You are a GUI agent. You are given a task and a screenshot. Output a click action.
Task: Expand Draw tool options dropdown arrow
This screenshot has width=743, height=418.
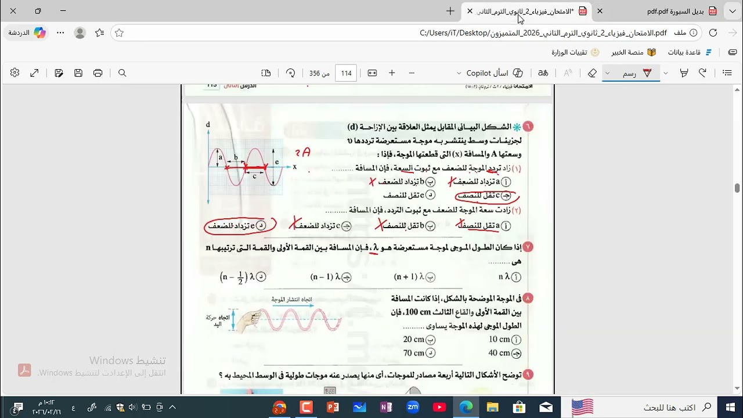pyautogui.click(x=608, y=73)
